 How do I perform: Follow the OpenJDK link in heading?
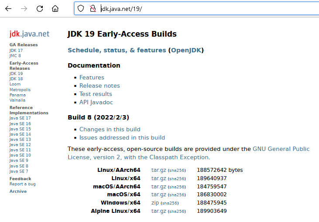[x=186, y=50]
